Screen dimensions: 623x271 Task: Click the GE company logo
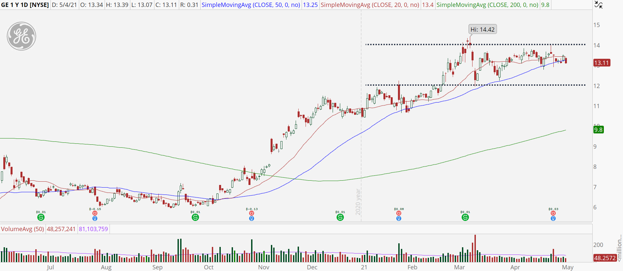click(21, 36)
